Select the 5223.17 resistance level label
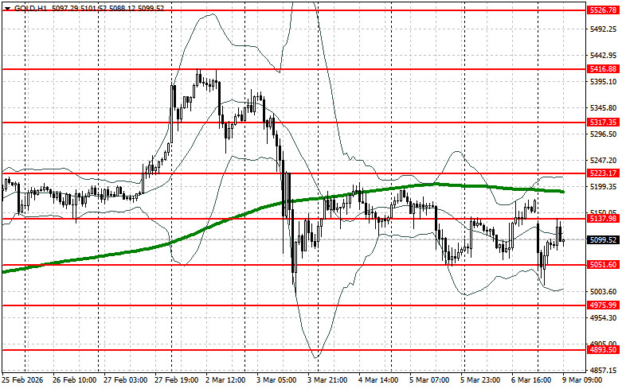Image resolution: width=622 pixels, height=389 pixels. [601, 173]
